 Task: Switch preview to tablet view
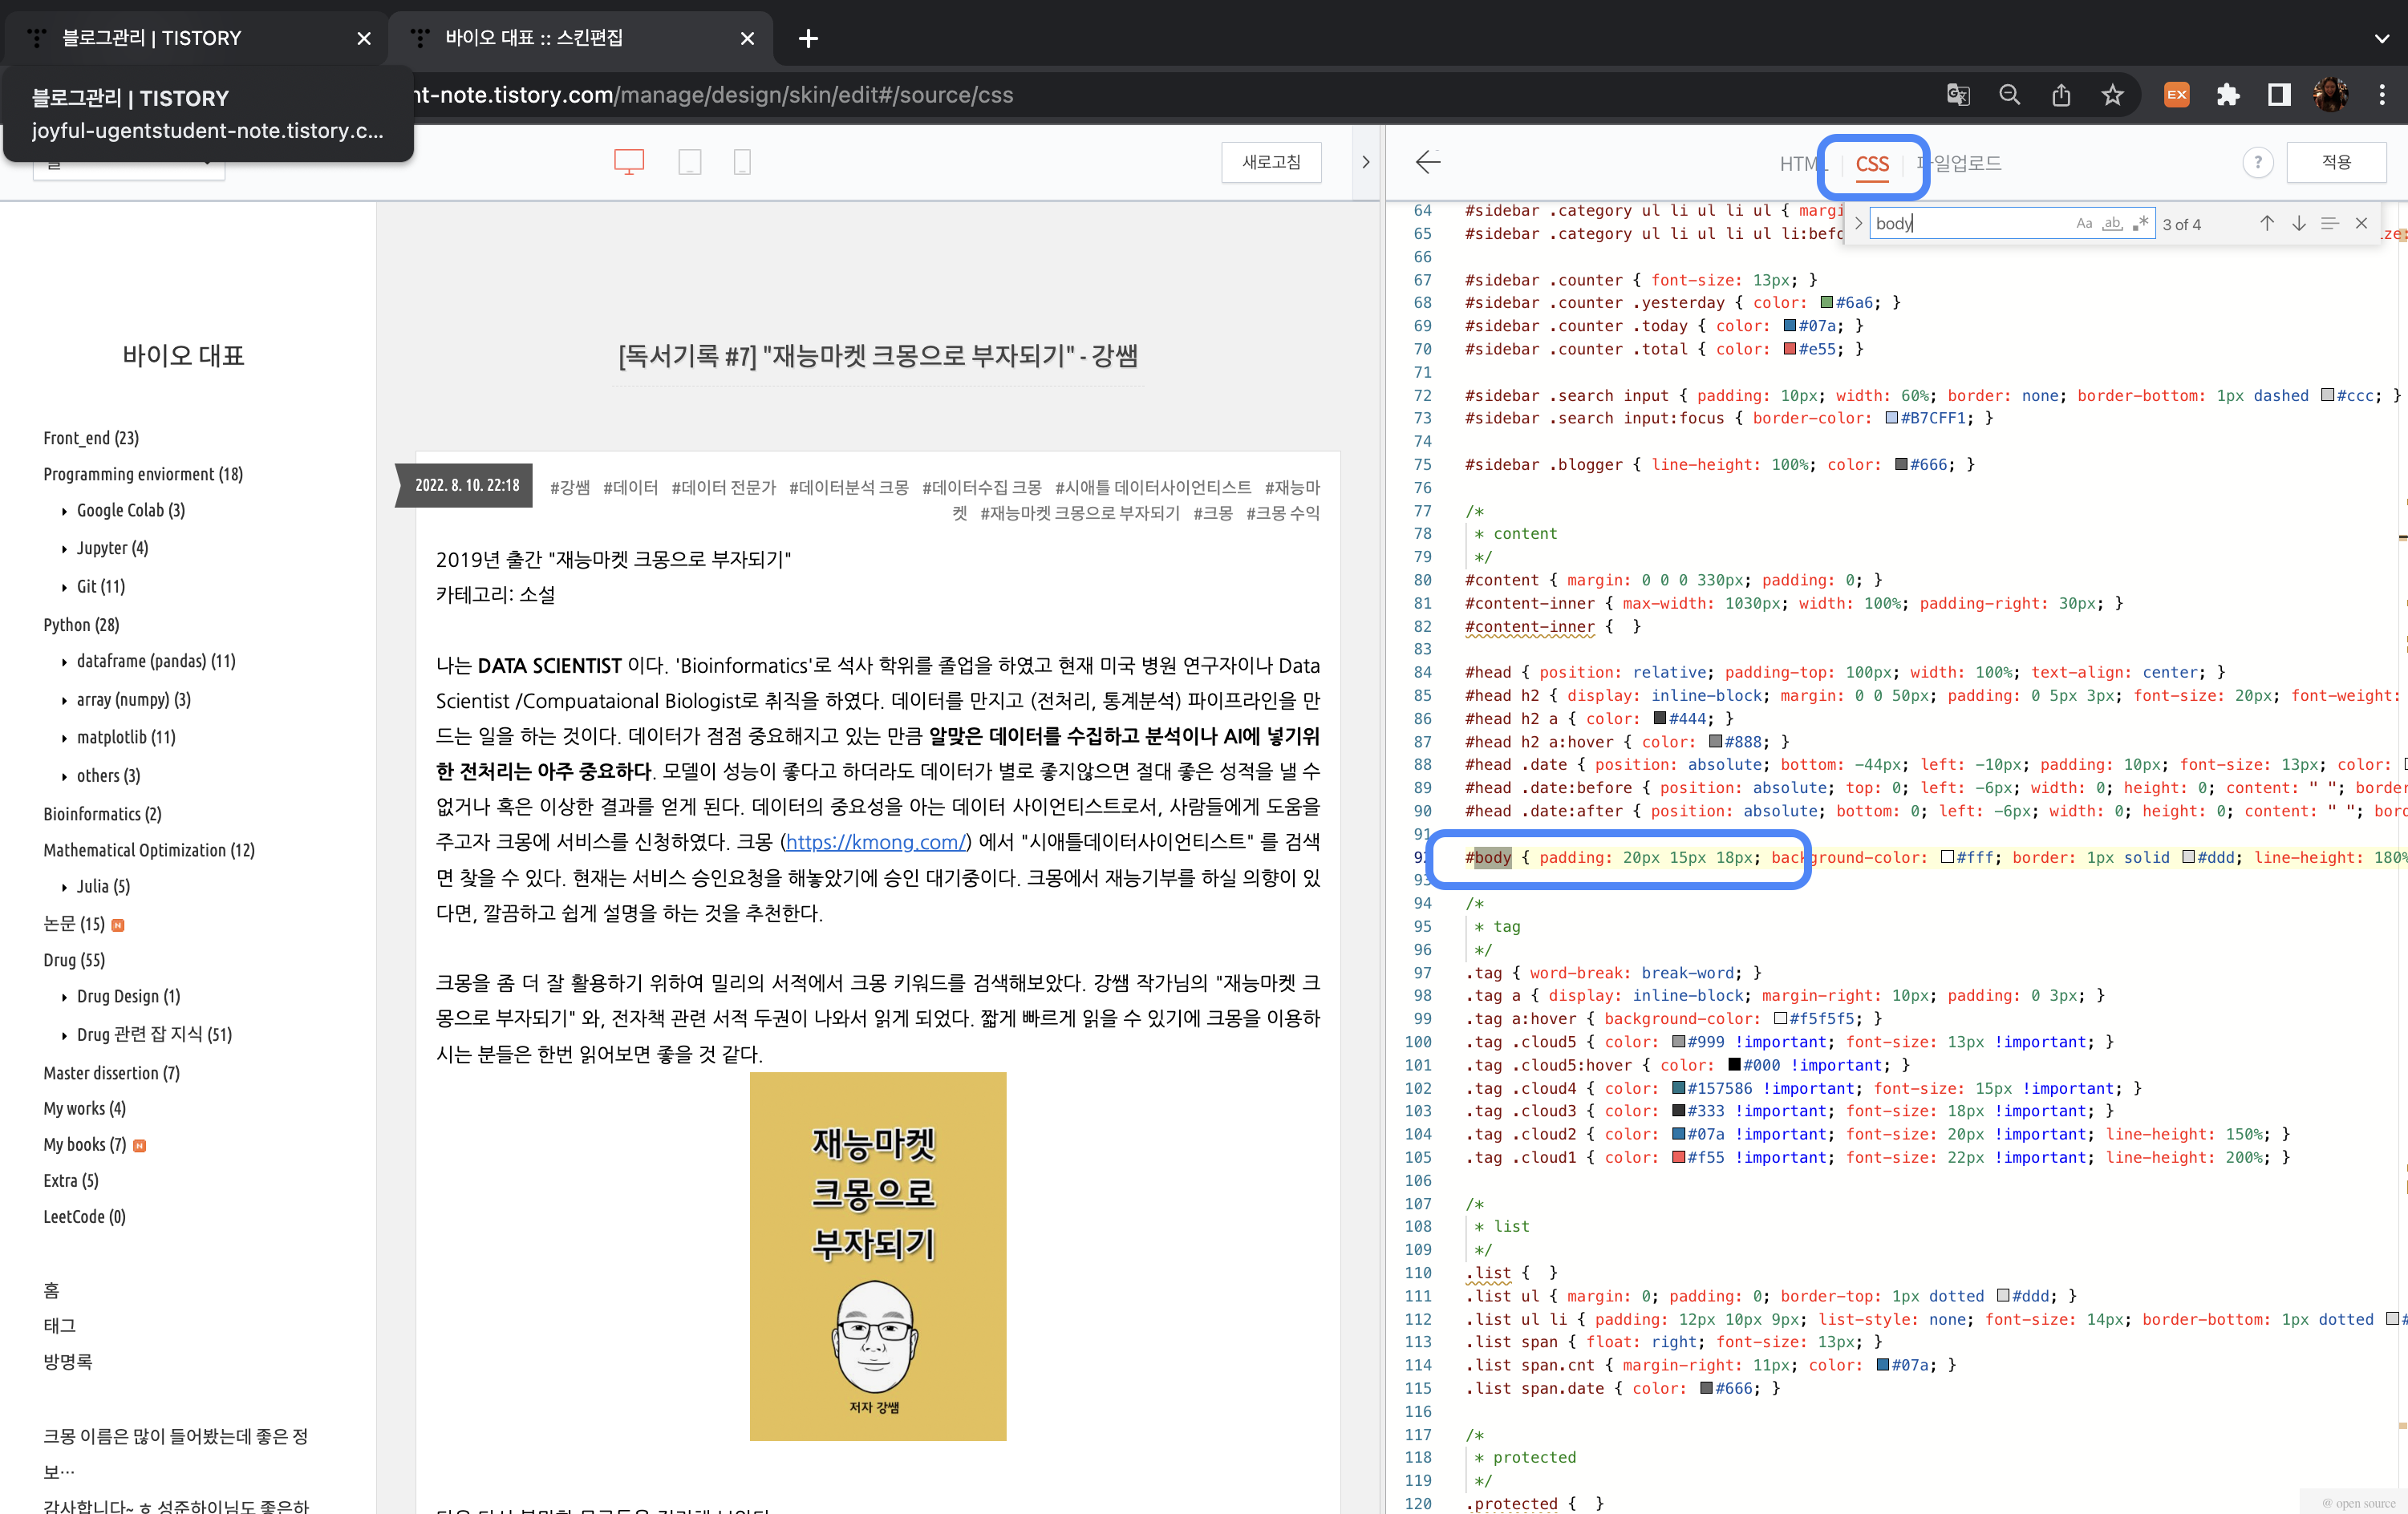(689, 162)
